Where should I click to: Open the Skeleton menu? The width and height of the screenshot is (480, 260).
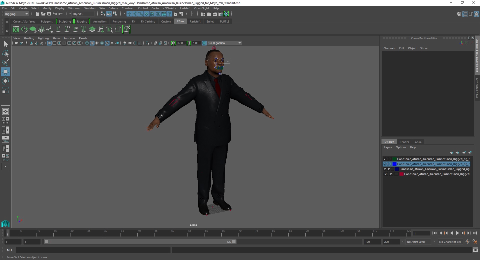(x=90, y=8)
